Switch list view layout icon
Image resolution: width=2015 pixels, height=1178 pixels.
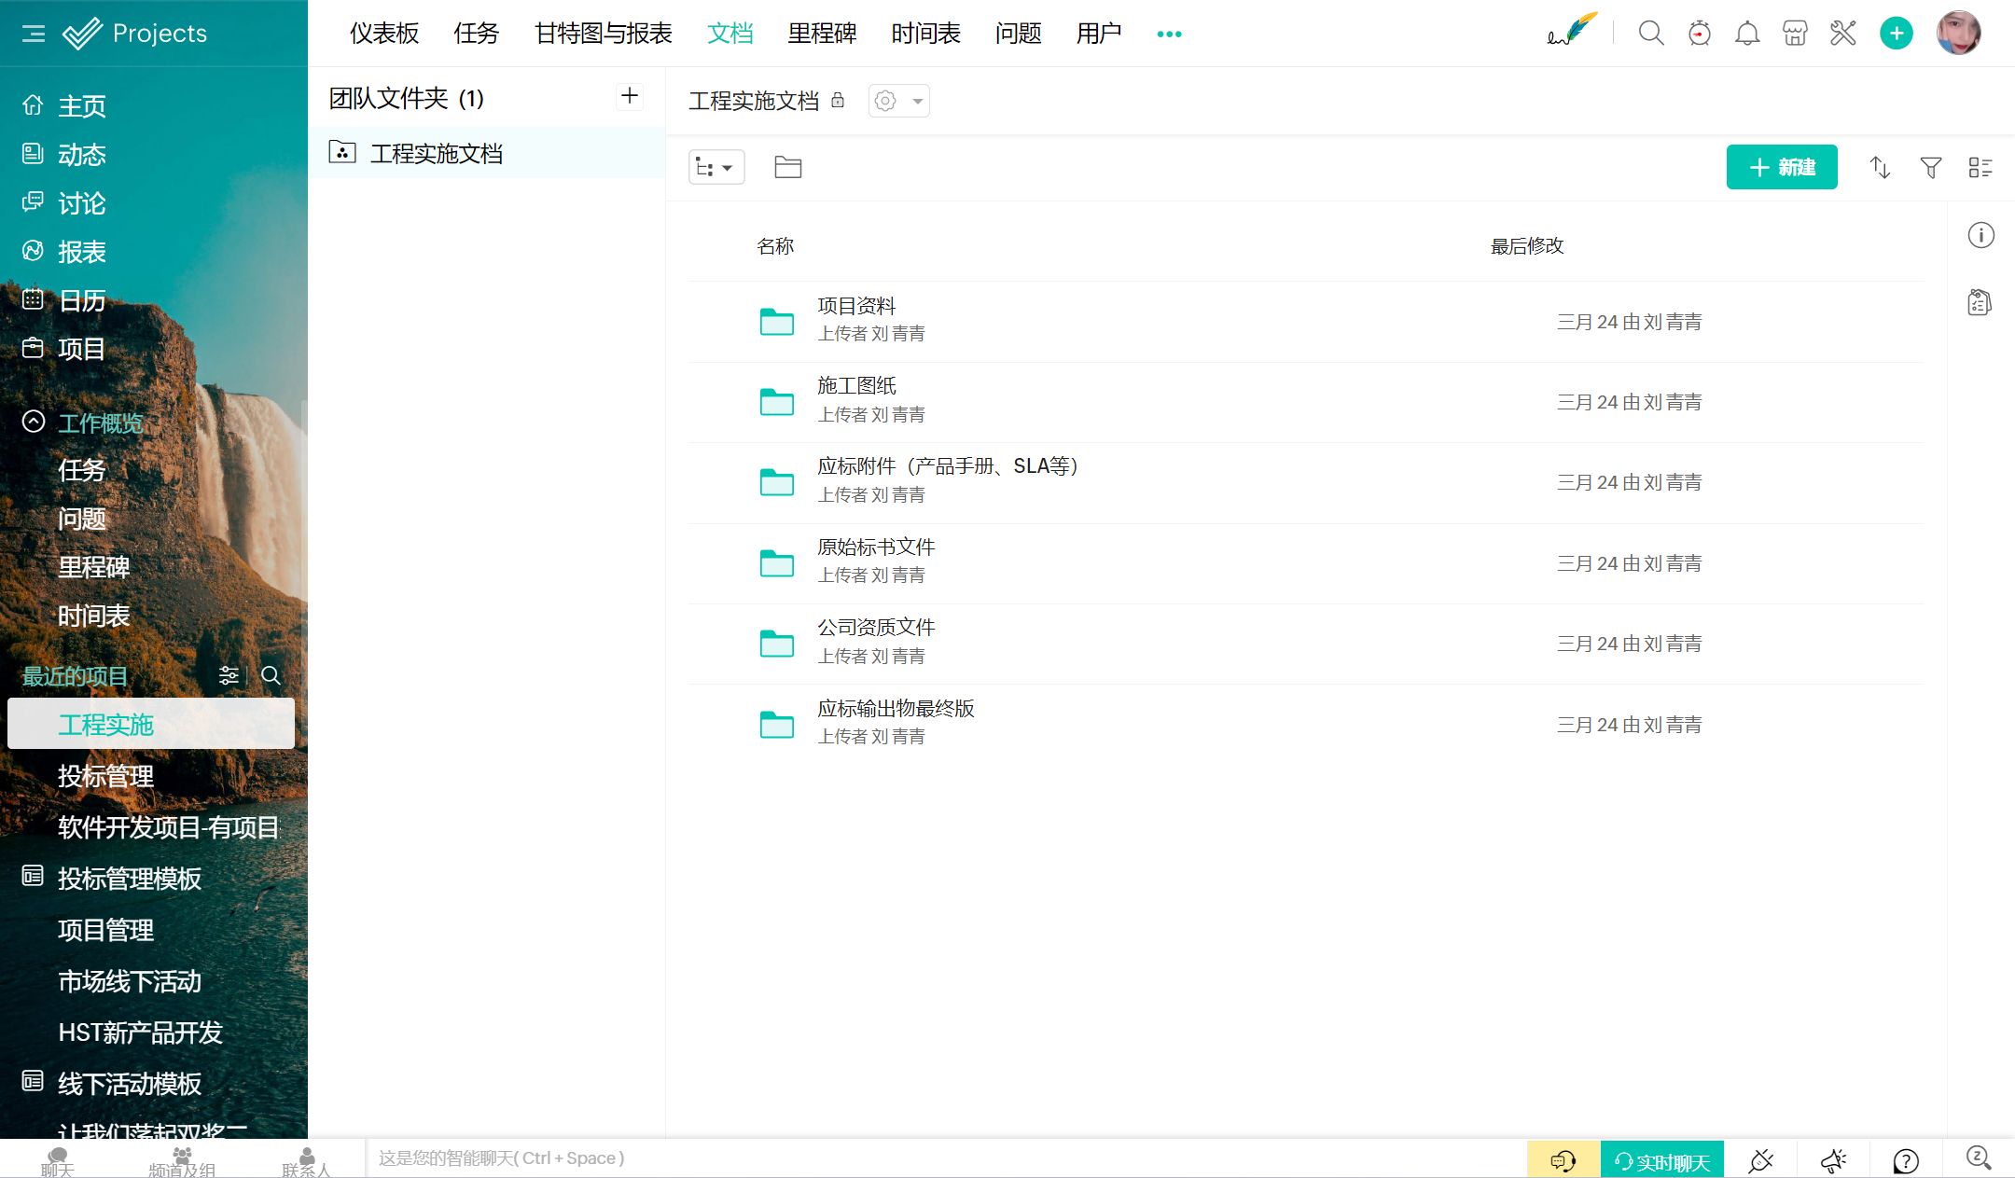coord(1980,168)
